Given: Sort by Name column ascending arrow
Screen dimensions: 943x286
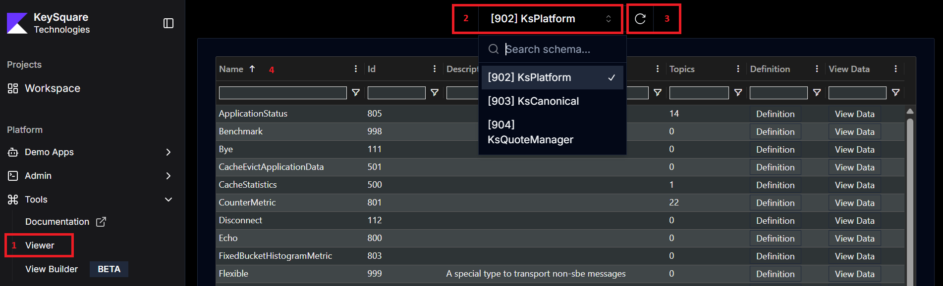Looking at the screenshot, I should 252,69.
